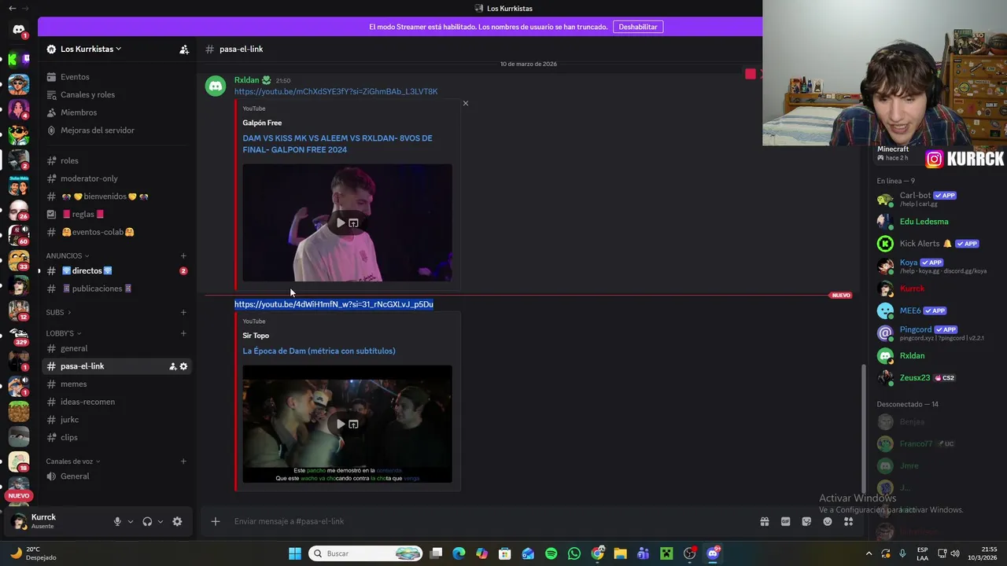Viewport: 1007px width, 566px height.
Task: Click Rxldan username in chat
Action: point(246,80)
